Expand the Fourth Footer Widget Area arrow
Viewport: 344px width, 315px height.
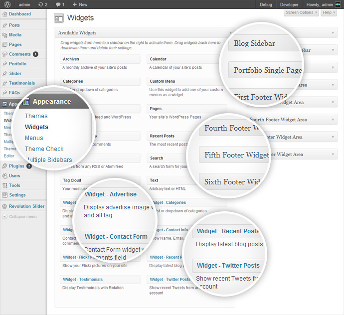point(333,120)
